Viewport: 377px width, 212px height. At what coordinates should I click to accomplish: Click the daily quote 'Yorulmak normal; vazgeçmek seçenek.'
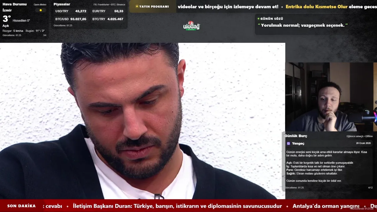303,25
